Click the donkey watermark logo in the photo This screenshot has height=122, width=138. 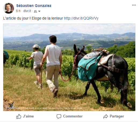(11, 105)
